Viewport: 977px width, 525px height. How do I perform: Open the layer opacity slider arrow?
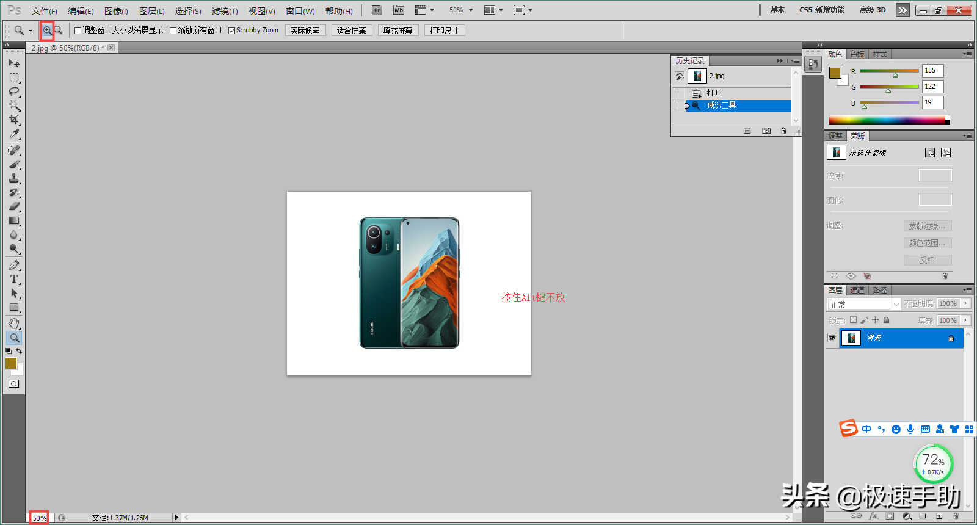[x=966, y=303]
